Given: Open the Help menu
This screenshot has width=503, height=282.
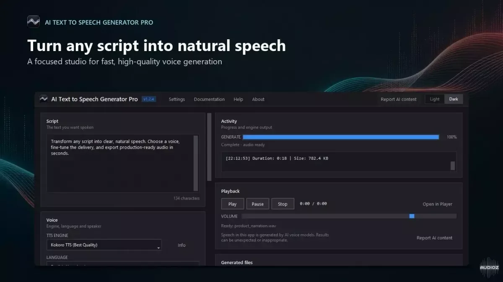Looking at the screenshot, I should (x=238, y=99).
